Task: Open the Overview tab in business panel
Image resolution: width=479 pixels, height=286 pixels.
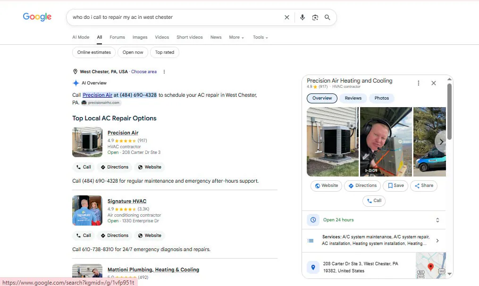Action: (322, 98)
